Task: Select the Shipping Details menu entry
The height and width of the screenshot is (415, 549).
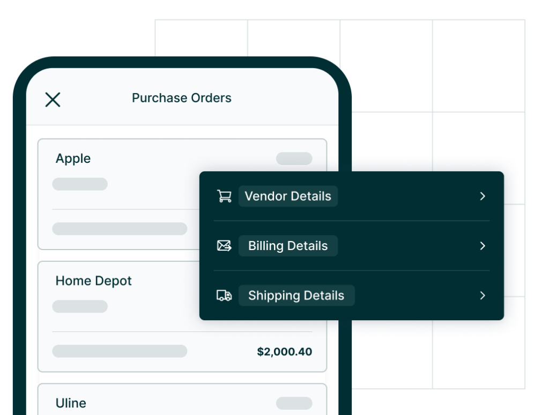Action: click(x=296, y=295)
